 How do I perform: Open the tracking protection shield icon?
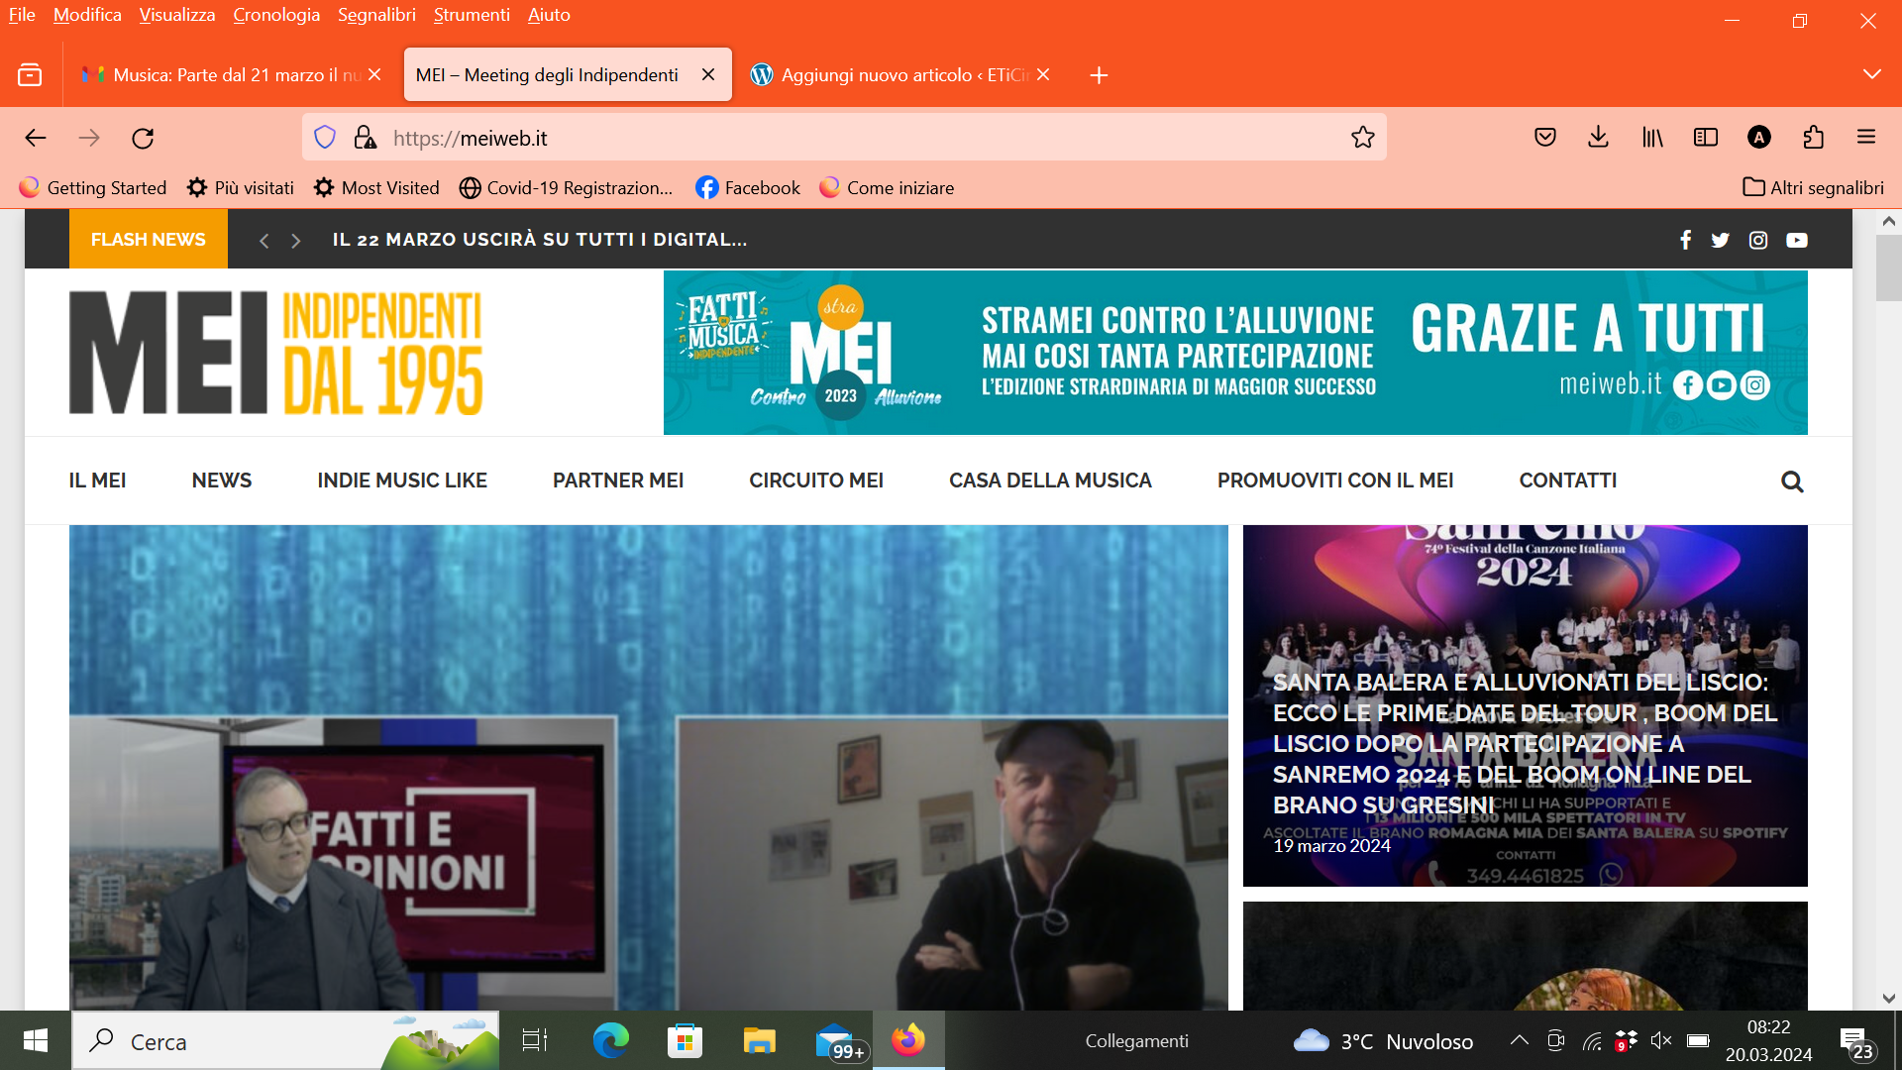point(325,138)
